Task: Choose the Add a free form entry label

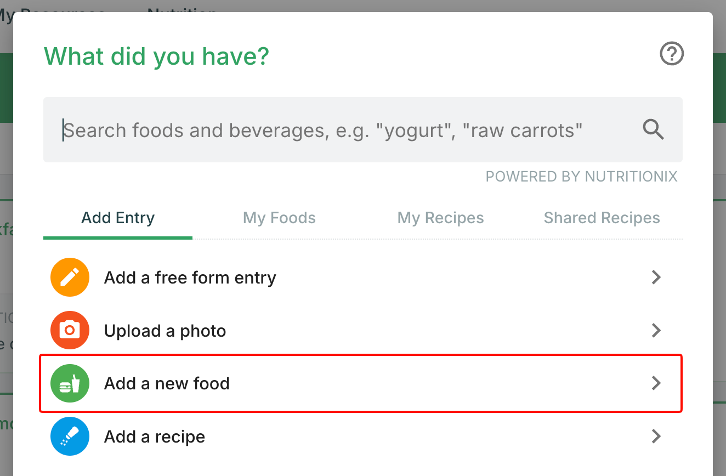Action: 190,277
